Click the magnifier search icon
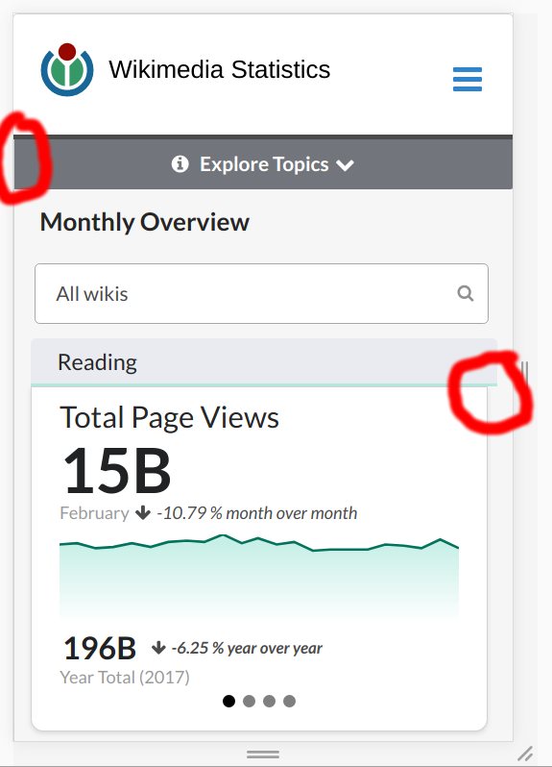 point(465,293)
